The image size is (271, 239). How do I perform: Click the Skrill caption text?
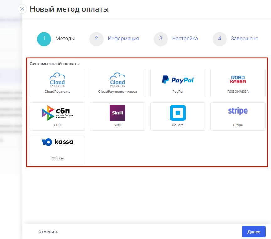point(118,125)
